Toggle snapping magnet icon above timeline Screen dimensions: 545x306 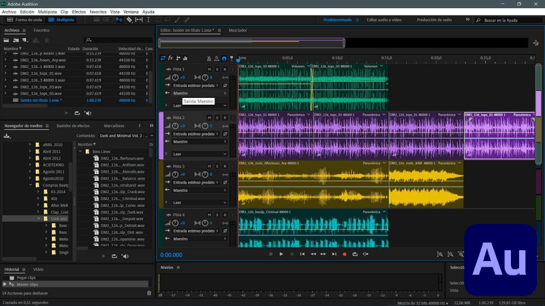pyautogui.click(x=224, y=58)
